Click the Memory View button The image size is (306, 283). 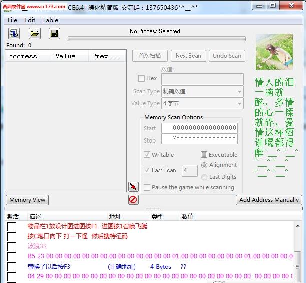coord(27,200)
